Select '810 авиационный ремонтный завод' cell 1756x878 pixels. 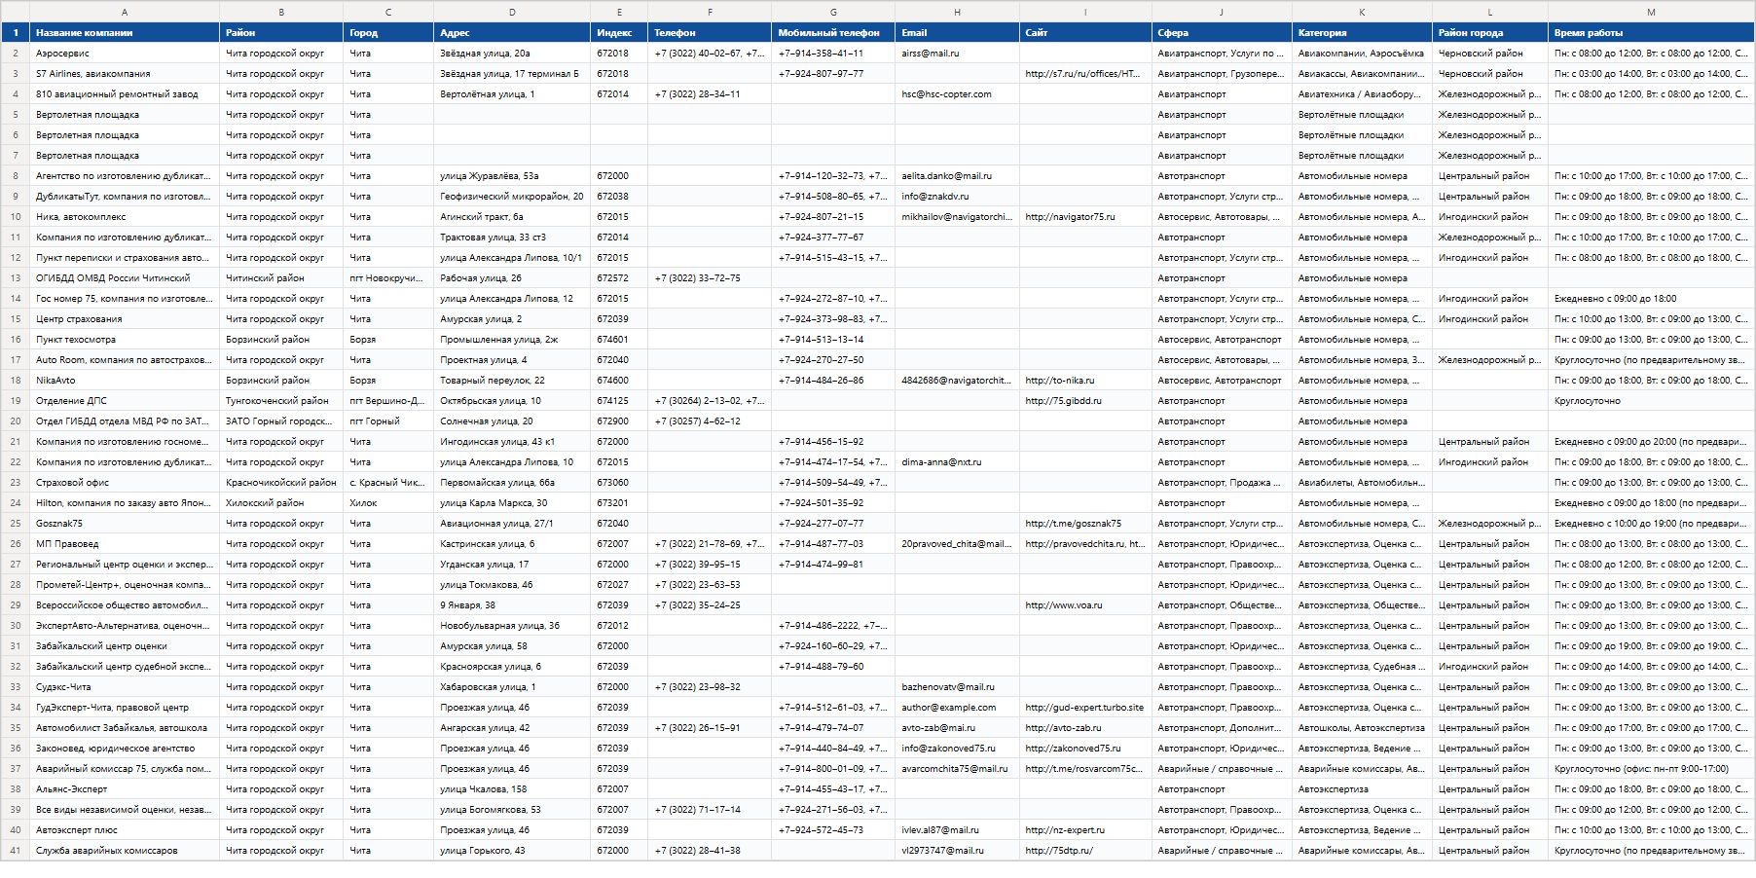point(125,93)
